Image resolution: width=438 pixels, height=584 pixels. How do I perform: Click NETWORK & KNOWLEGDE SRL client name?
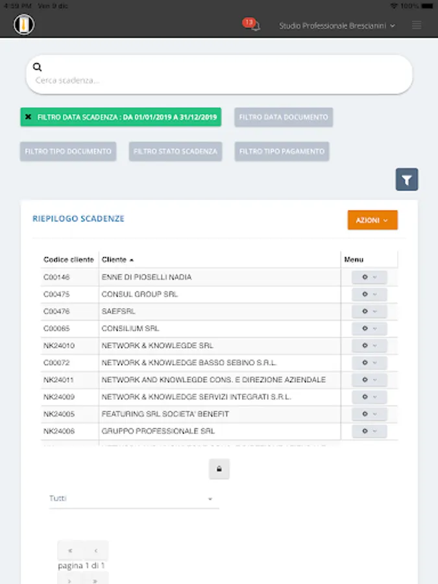tap(157, 346)
